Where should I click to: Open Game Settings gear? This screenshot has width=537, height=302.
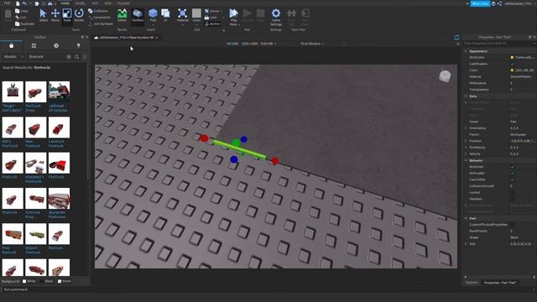point(276,16)
